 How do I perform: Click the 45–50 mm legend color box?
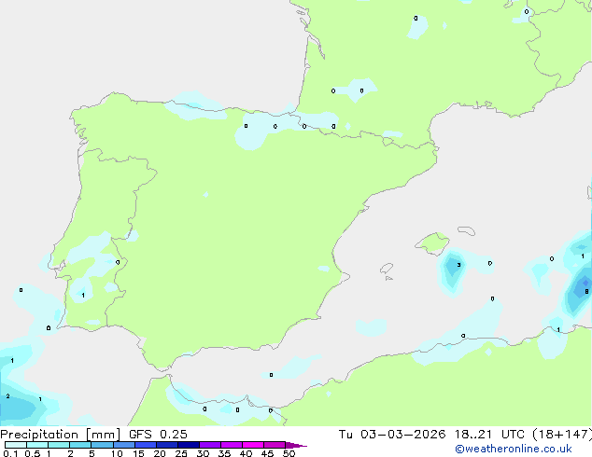275,445
